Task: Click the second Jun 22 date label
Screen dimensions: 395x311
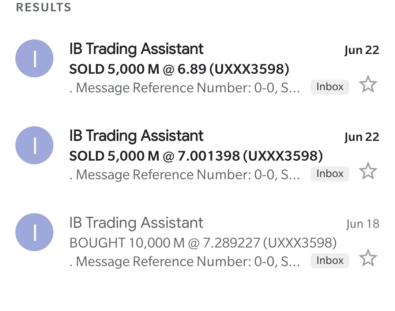Action: coord(362,137)
